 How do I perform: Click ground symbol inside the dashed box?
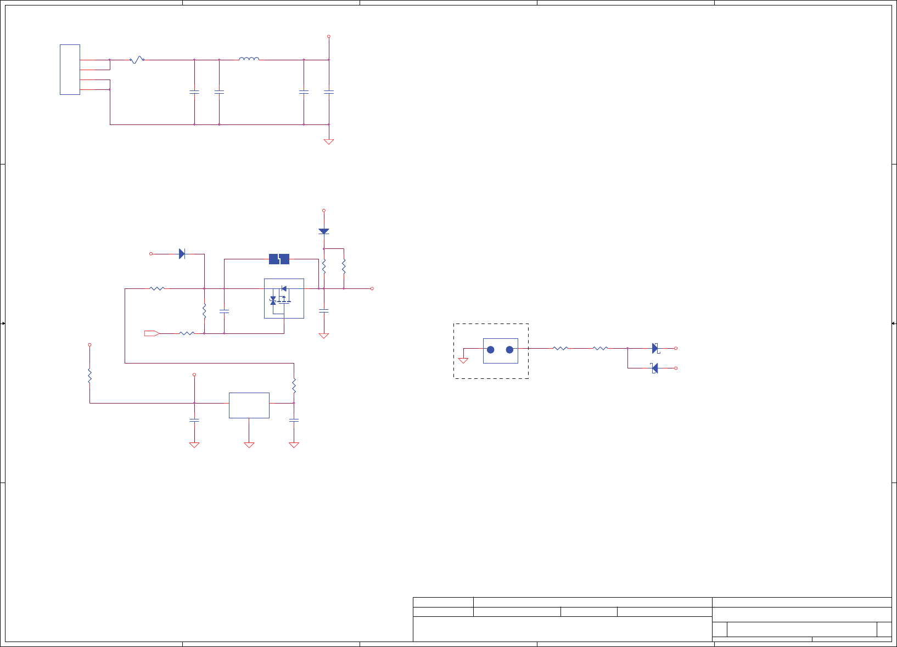point(463,360)
